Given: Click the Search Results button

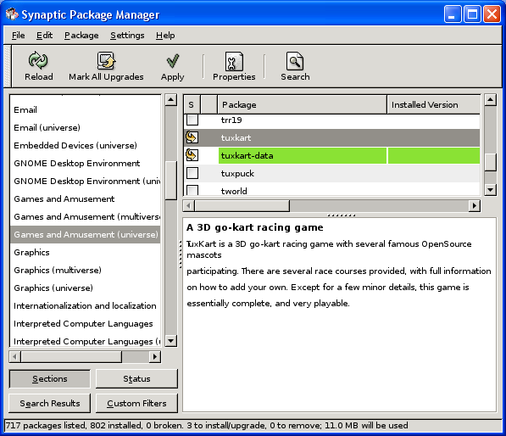Looking at the screenshot, I should click(x=50, y=404).
